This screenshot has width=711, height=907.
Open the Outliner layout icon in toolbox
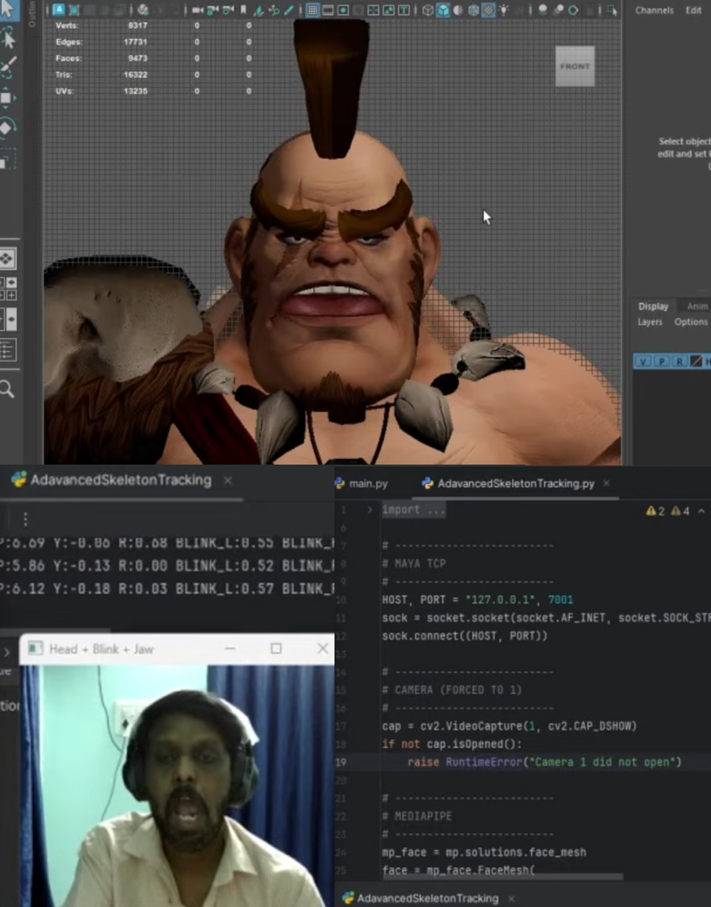[7, 350]
